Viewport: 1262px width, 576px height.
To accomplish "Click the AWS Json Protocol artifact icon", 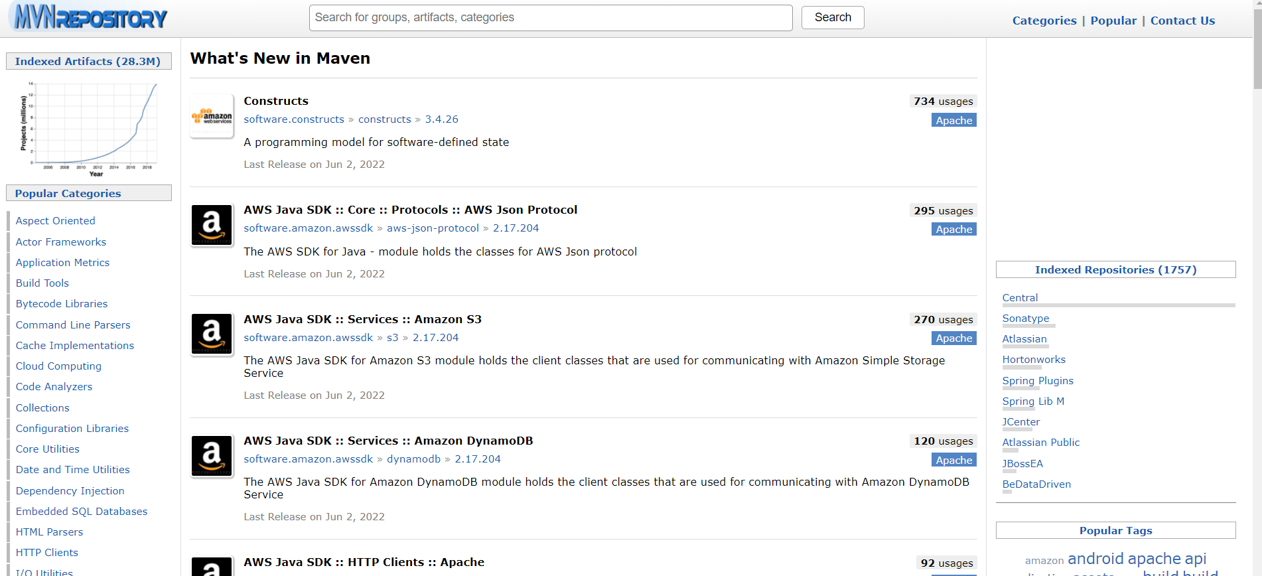I will click(x=212, y=225).
